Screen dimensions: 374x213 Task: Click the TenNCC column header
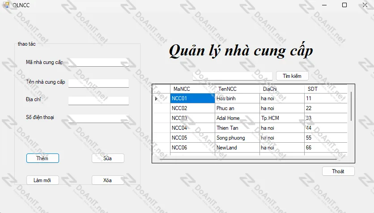click(237, 89)
